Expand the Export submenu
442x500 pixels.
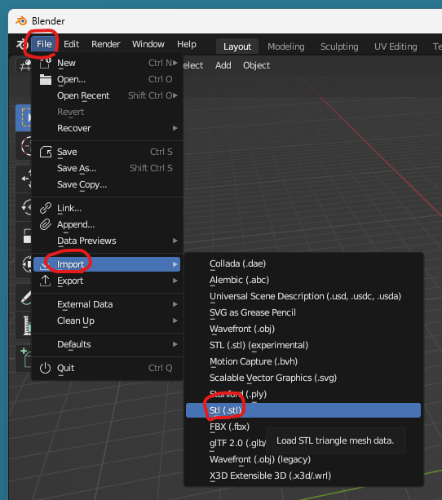point(107,281)
